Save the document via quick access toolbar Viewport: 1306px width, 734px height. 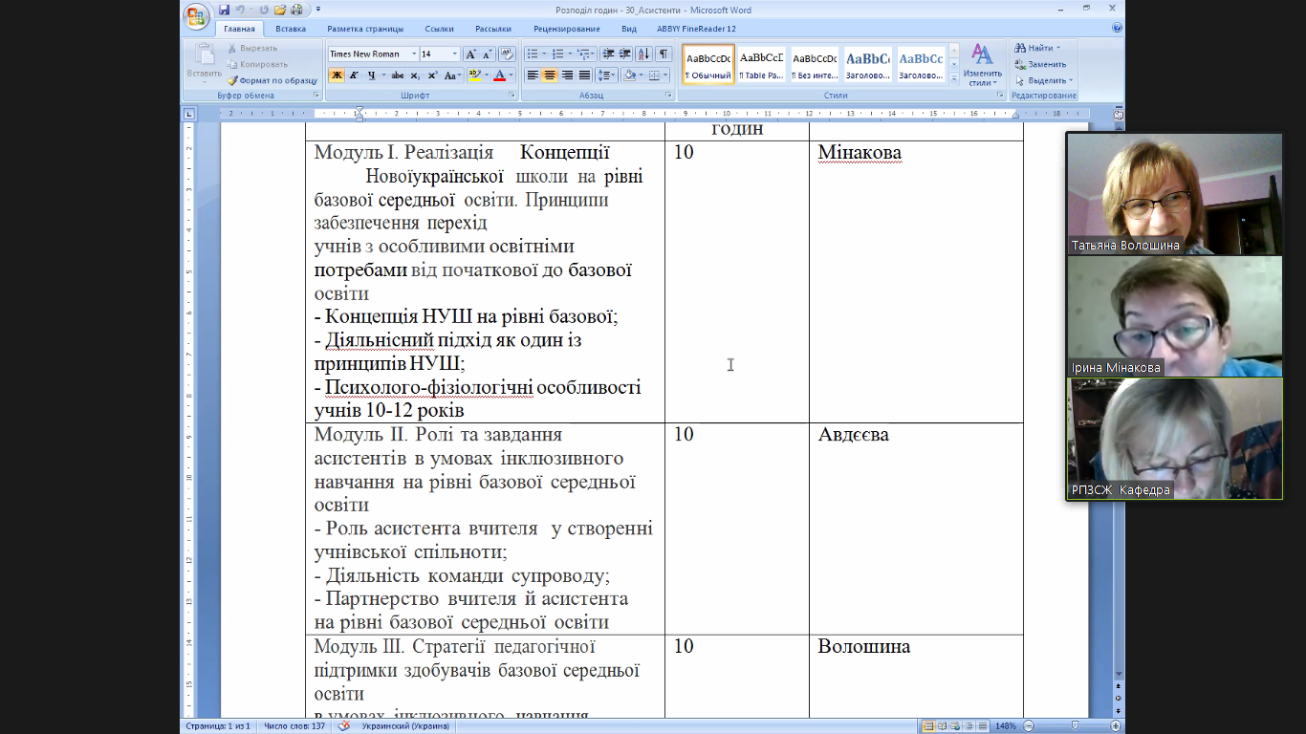(224, 10)
